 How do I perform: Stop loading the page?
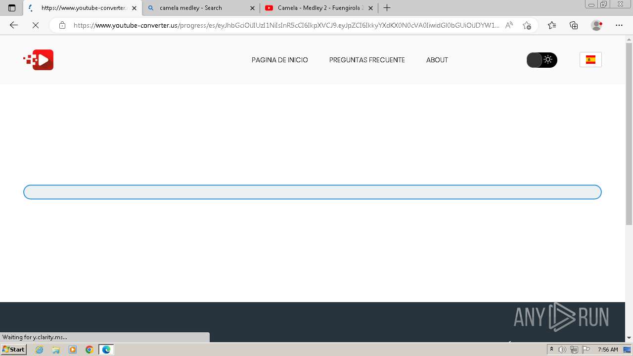tap(36, 25)
